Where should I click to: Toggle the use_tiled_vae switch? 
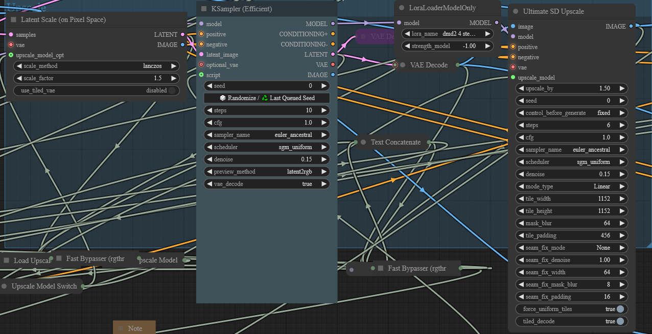(x=172, y=90)
